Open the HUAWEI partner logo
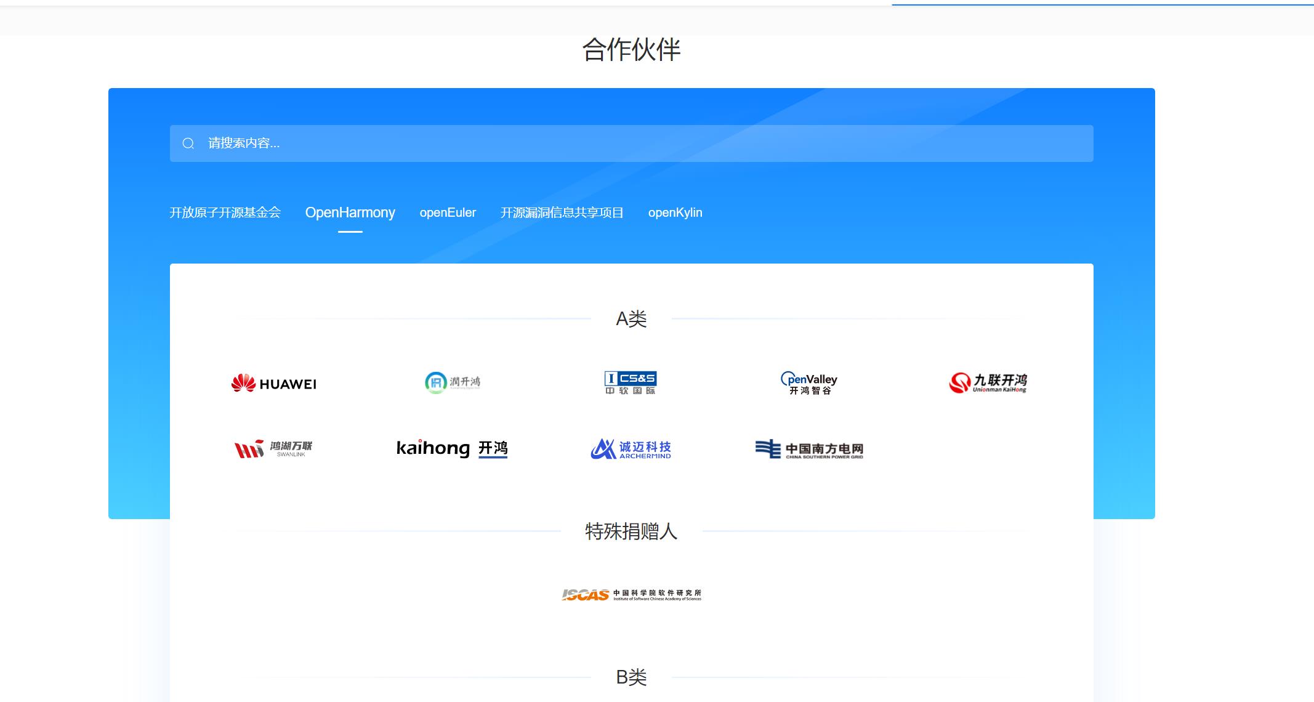This screenshot has width=1314, height=702. pyautogui.click(x=274, y=383)
